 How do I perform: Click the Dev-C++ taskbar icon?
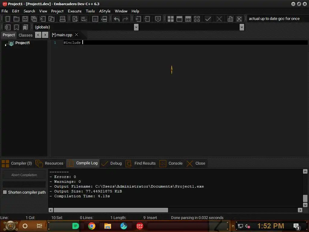139,226
